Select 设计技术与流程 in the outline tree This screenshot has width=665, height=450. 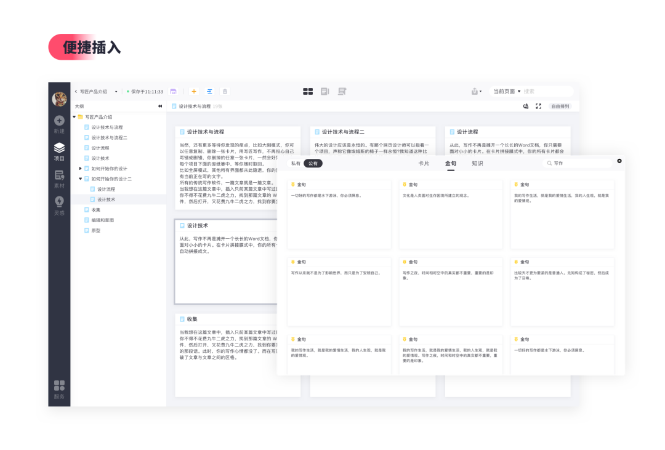(x=107, y=127)
